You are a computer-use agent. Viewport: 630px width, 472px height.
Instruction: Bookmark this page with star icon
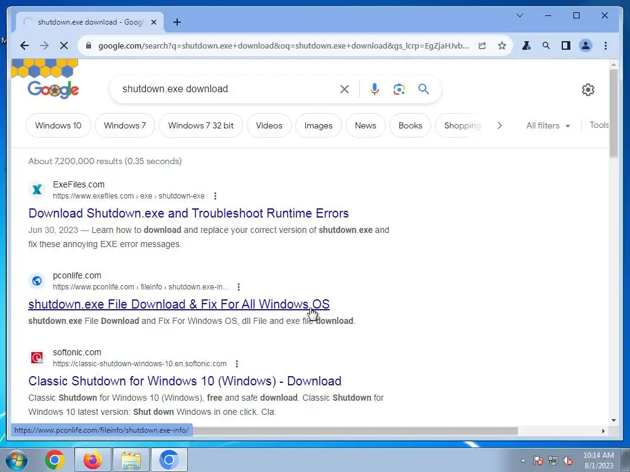coord(502,45)
